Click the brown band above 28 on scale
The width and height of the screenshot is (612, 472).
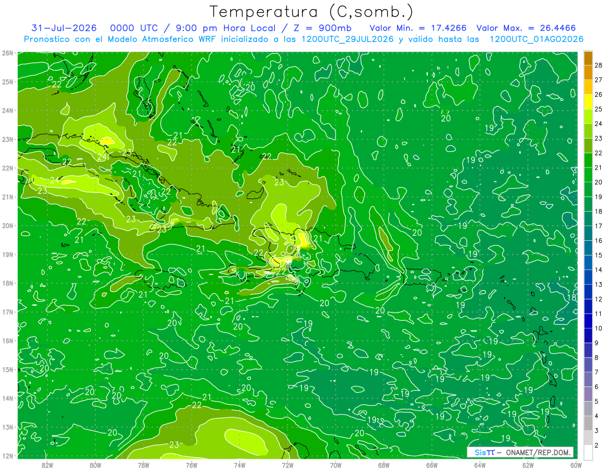(588, 58)
